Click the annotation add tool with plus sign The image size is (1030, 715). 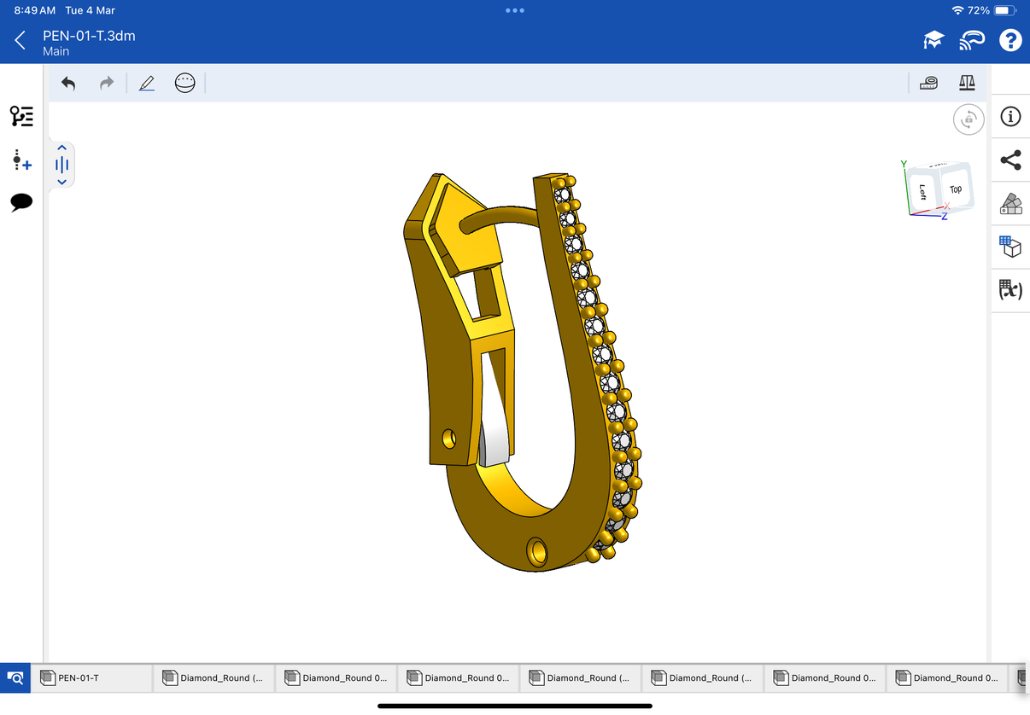tap(20, 160)
